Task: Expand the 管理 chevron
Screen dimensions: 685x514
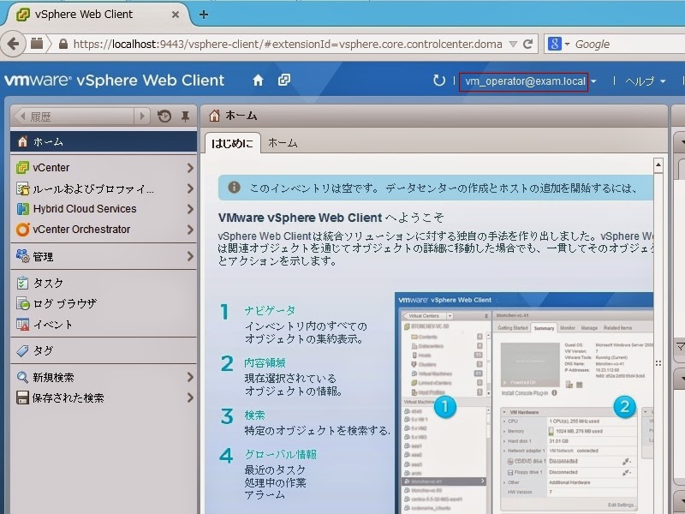Action: [x=190, y=256]
